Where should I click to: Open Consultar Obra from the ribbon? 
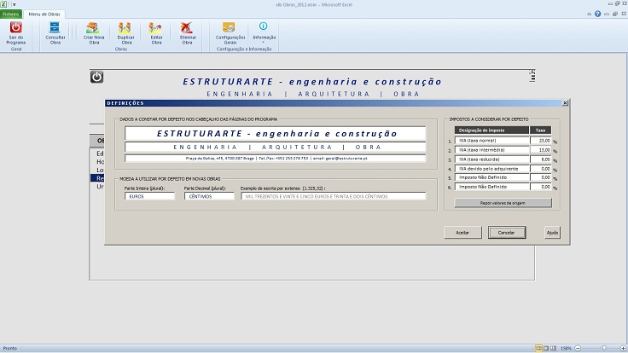(x=55, y=28)
